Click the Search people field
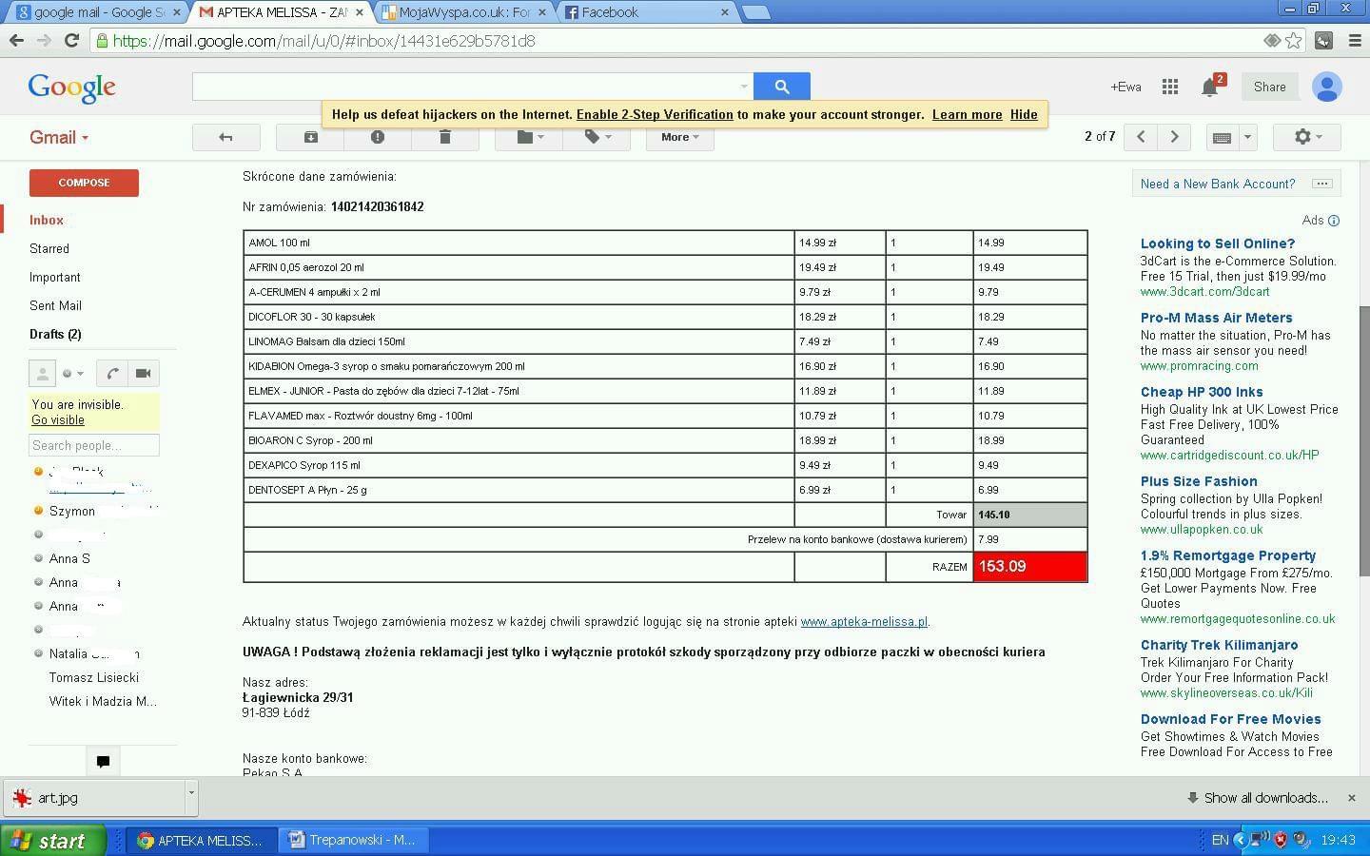 click(93, 445)
